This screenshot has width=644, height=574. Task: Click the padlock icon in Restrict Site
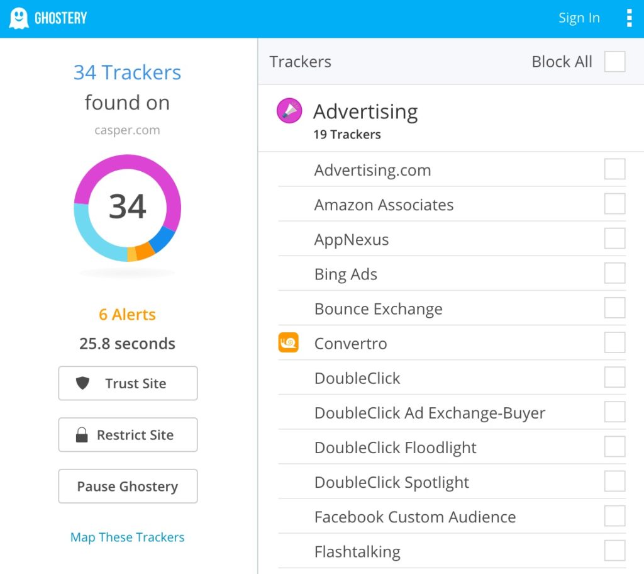pyautogui.click(x=82, y=435)
